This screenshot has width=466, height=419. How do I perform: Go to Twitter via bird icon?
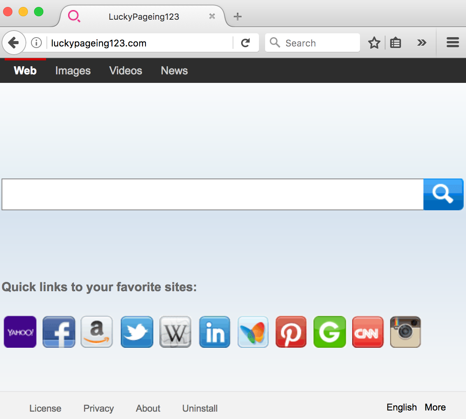click(x=137, y=332)
